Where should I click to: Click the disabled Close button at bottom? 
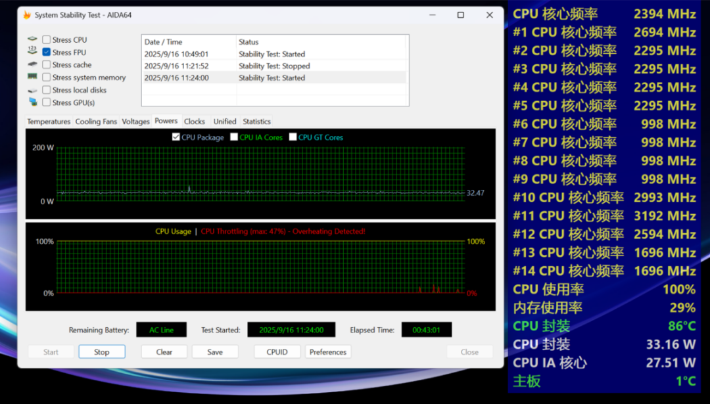coord(469,352)
